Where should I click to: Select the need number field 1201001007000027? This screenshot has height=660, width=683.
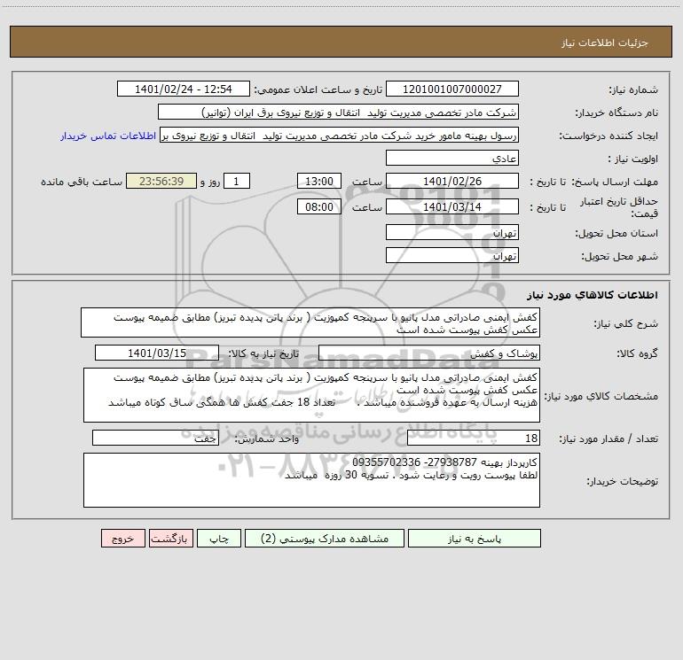tap(452, 89)
